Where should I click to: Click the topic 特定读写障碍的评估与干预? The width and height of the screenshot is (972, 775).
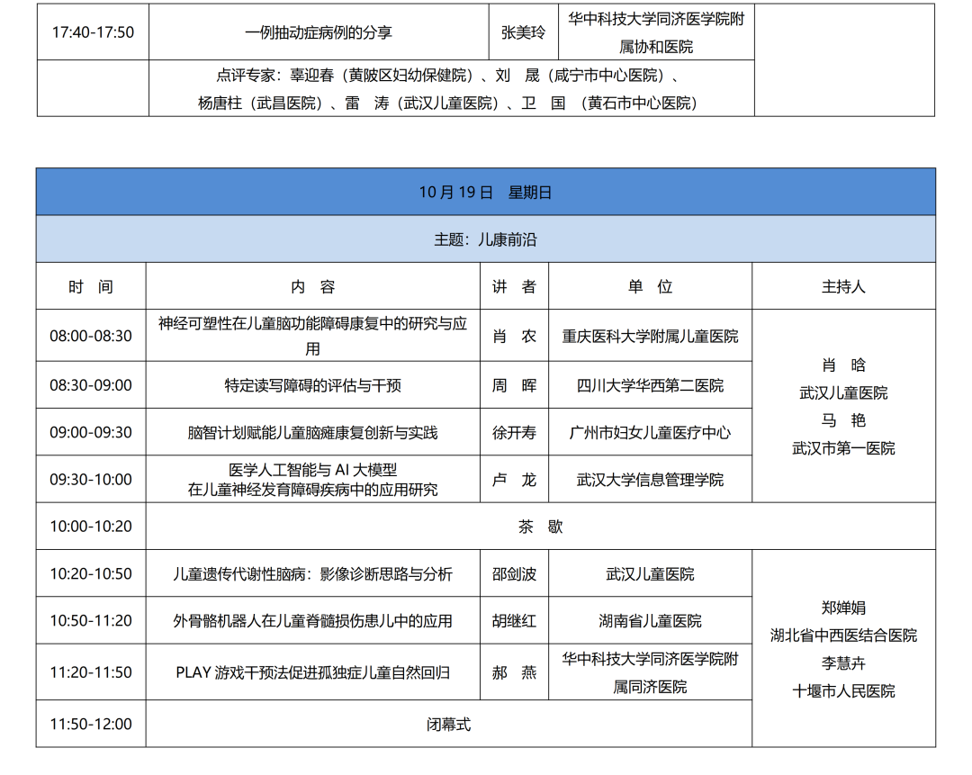pos(312,385)
